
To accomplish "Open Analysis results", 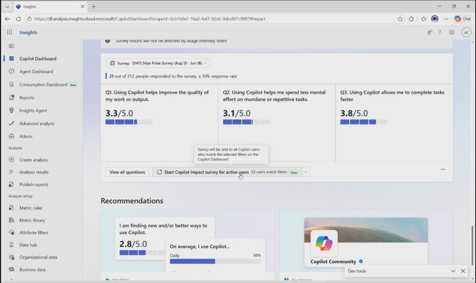I will (34, 172).
